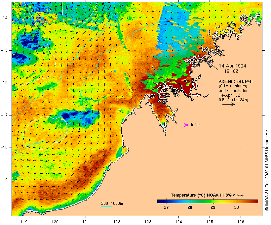Viewport: 271px width, 225px height.
Task: Click the date label 14-Apr-1994
Action: pyautogui.click(x=232, y=66)
